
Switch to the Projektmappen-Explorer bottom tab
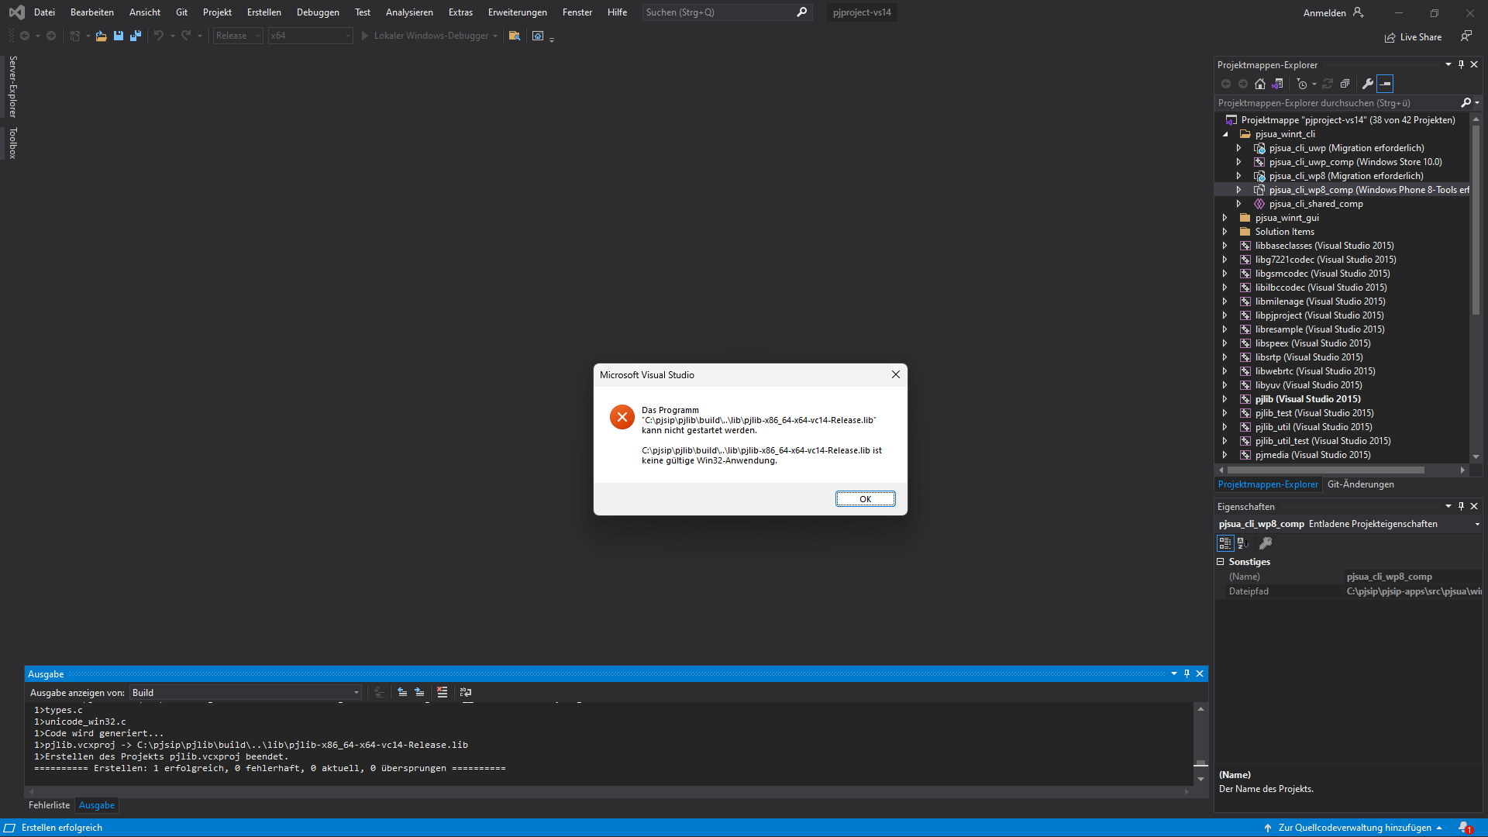pos(1268,484)
